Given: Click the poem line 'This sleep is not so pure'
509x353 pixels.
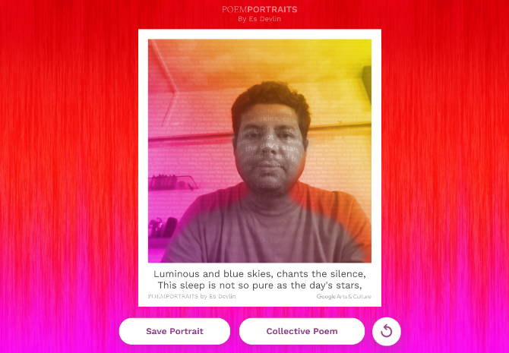Looking at the screenshot, I should [260, 285].
